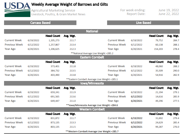Click the 'For week ending:' label
187x134 pixels.
click(x=133, y=10)
